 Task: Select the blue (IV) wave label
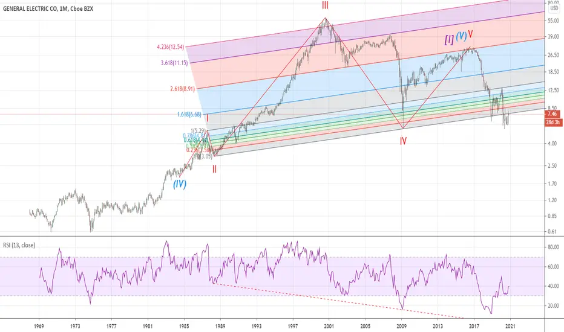tap(180, 184)
